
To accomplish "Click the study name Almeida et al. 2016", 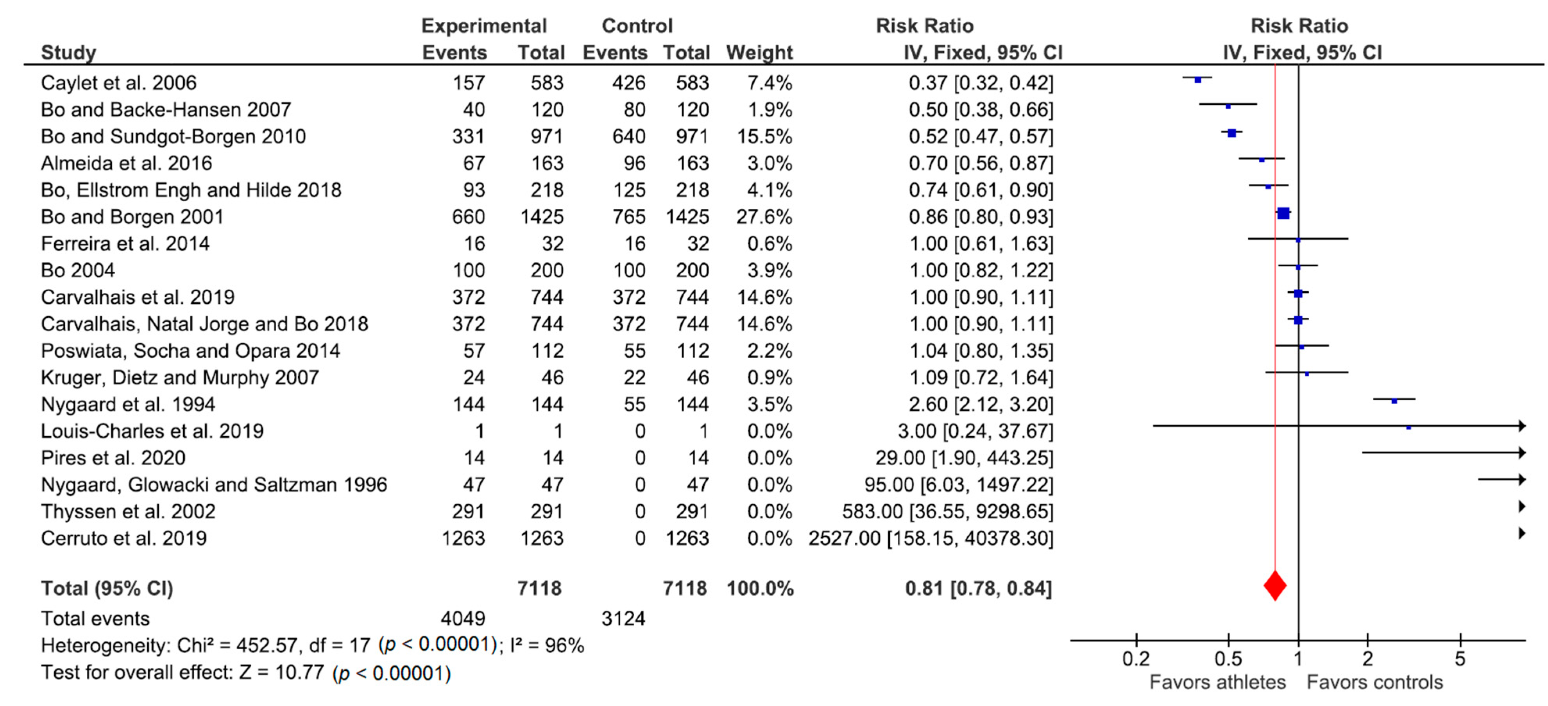I will (126, 163).
